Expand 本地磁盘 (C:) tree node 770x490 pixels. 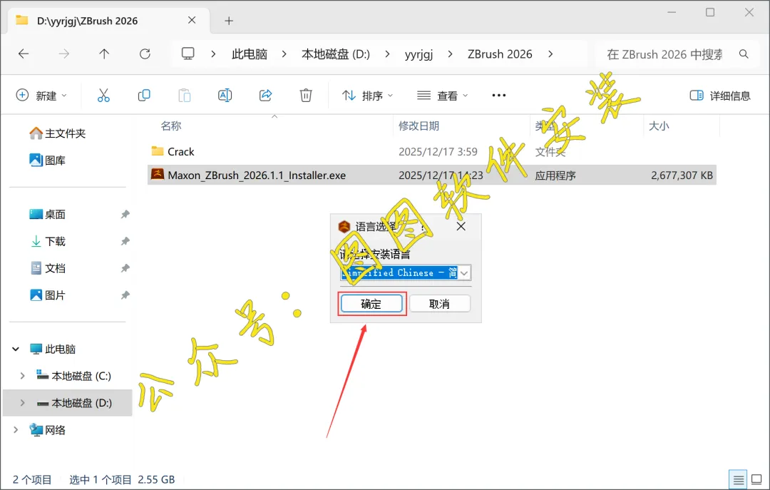coord(23,376)
